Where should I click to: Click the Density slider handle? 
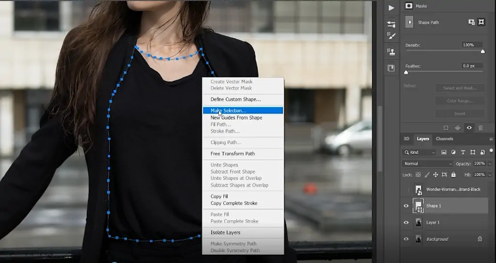(x=483, y=51)
